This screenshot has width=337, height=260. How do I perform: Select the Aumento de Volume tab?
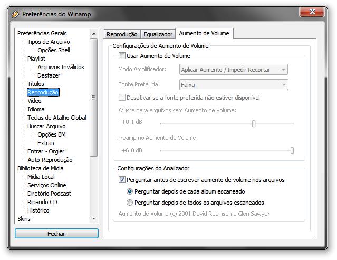[x=204, y=33]
